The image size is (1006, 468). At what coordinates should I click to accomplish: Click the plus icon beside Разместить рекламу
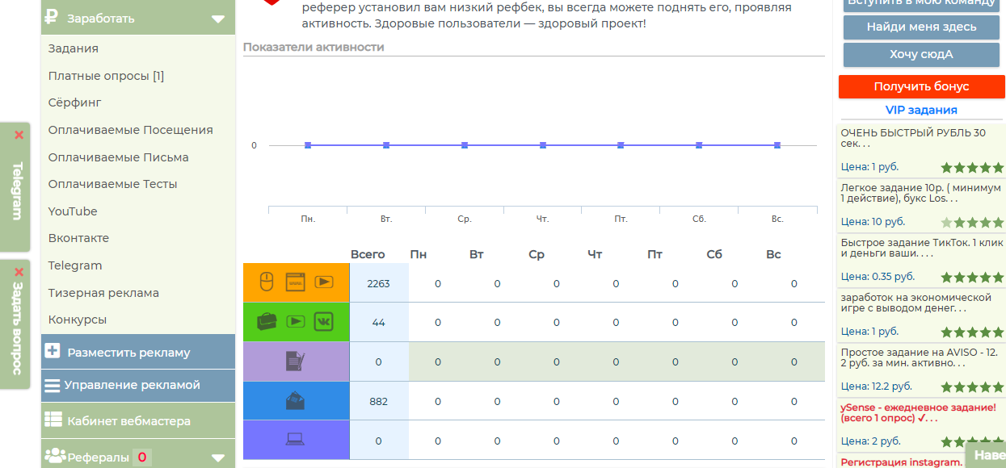pos(53,351)
